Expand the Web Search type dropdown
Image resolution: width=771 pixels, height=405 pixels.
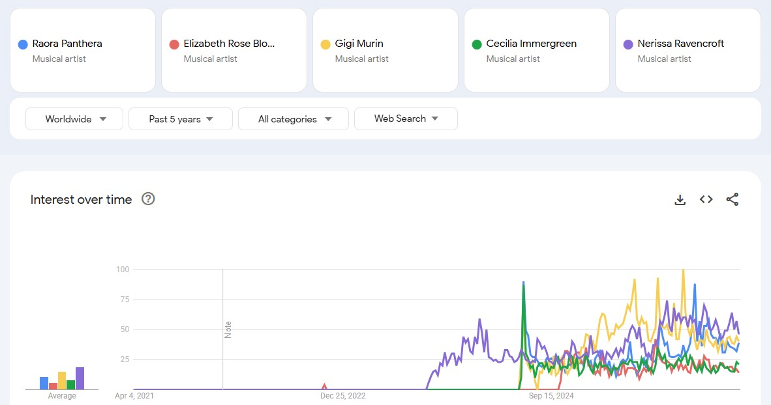click(x=406, y=119)
